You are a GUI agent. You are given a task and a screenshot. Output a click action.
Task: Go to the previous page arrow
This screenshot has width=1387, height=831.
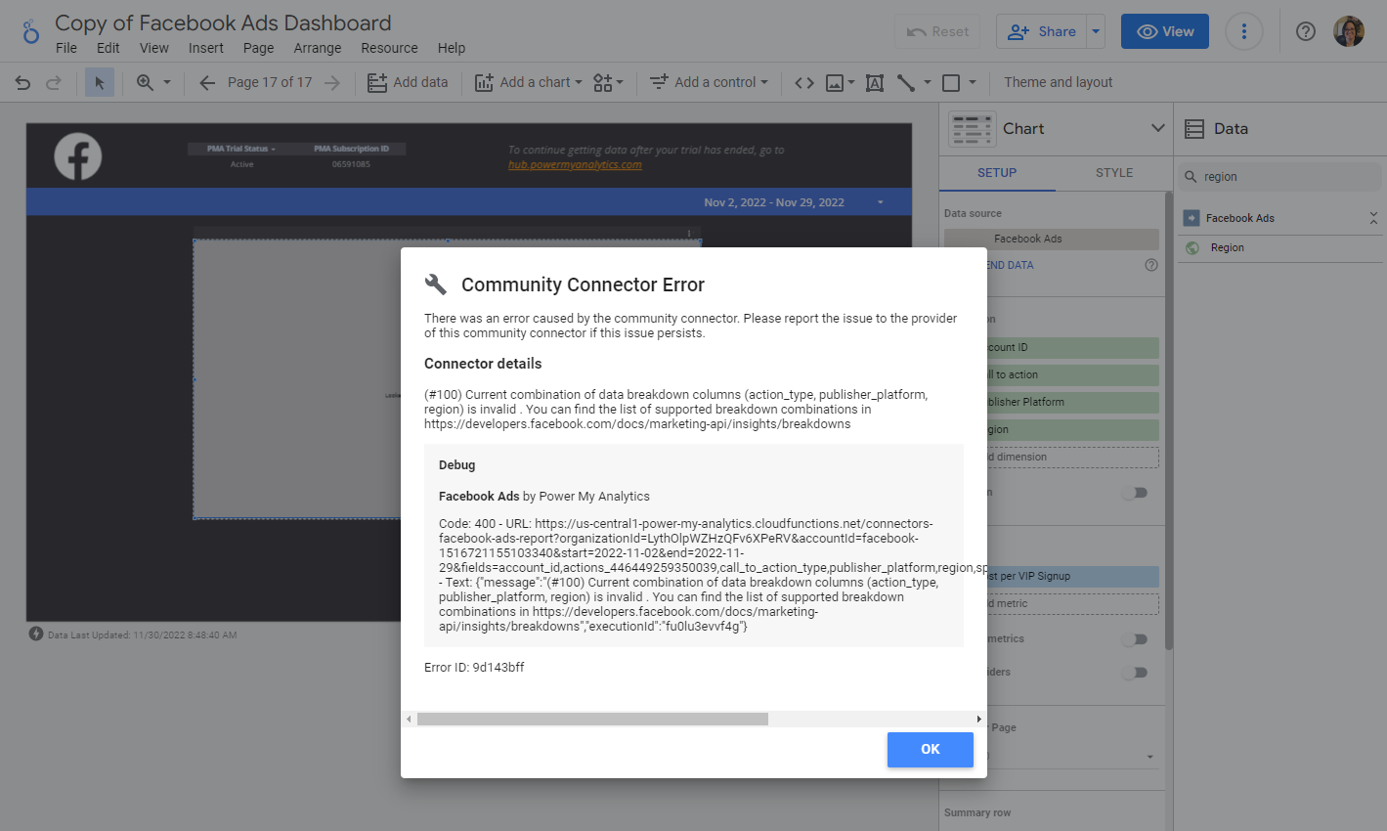coord(207,83)
